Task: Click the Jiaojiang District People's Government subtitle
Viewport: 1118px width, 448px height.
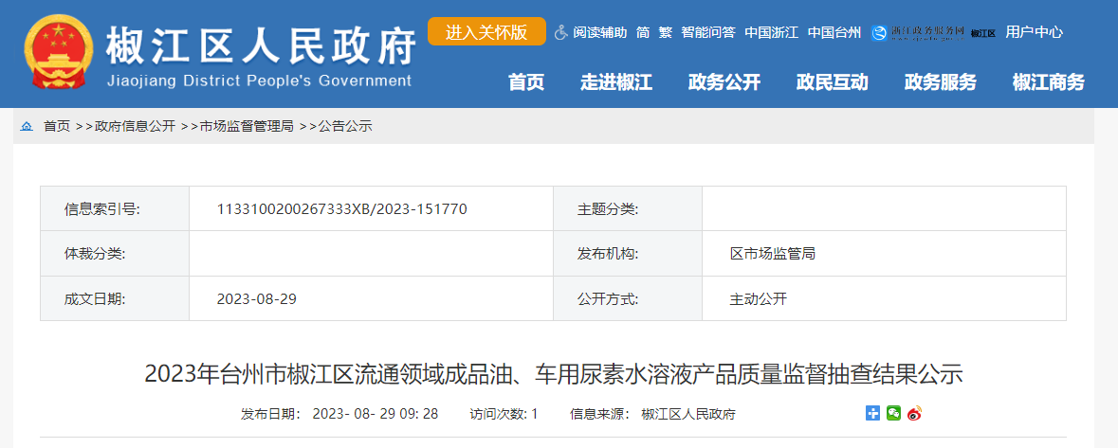Action: tap(259, 81)
